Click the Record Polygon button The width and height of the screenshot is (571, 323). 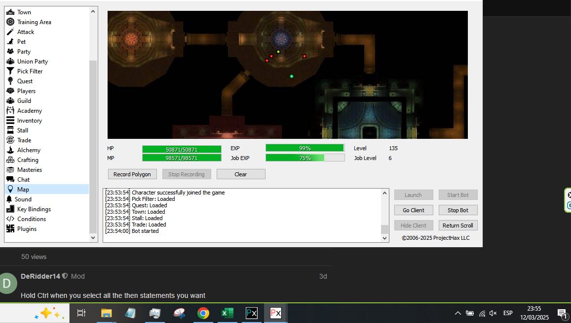132,174
